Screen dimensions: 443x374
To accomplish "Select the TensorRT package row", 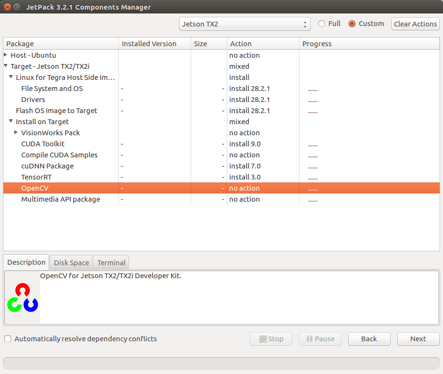I will 37,177.
